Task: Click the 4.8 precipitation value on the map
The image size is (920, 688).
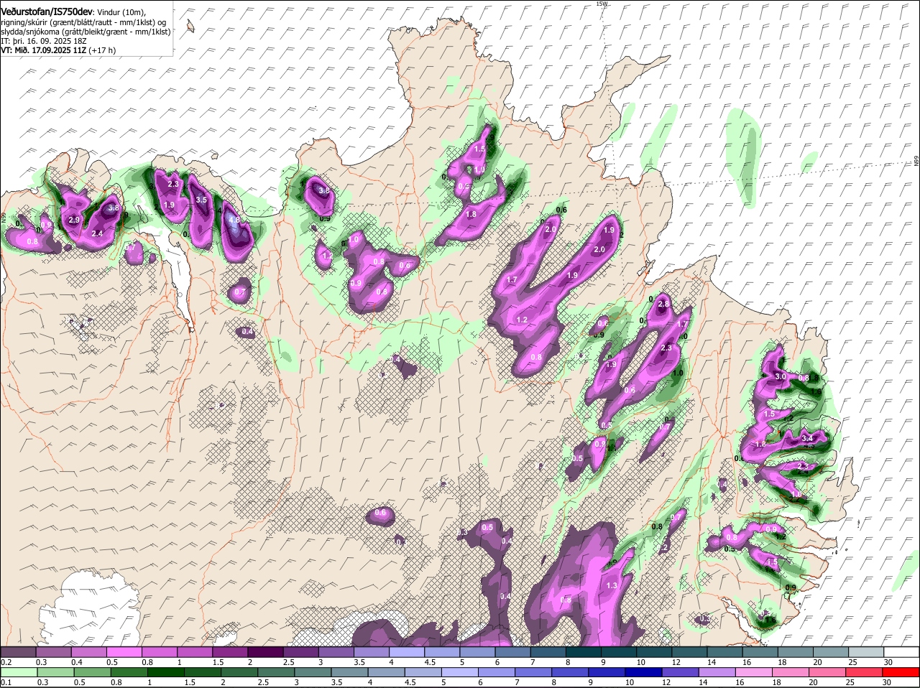Action: click(234, 220)
